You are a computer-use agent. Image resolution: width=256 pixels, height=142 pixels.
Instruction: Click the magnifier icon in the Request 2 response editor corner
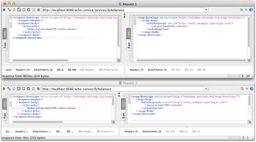coord(250,122)
